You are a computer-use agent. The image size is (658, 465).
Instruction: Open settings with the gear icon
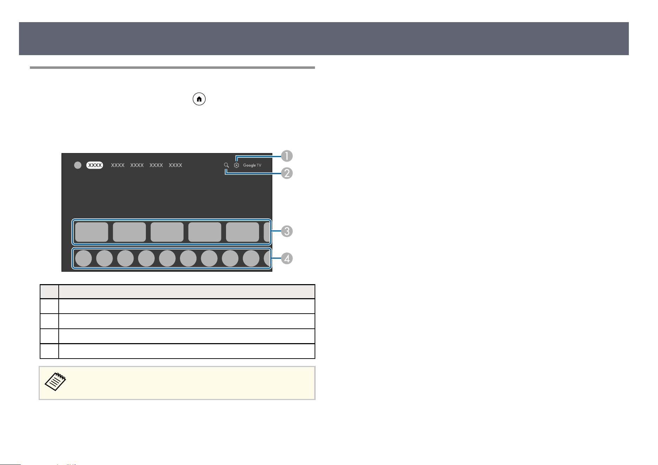click(x=237, y=165)
